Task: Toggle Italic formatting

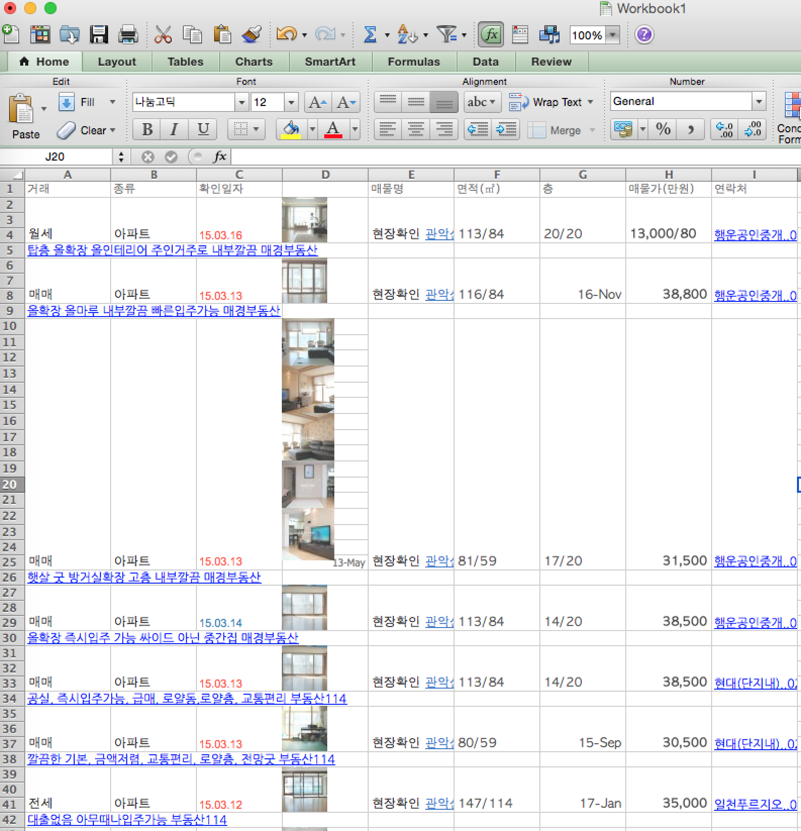Action: (174, 129)
